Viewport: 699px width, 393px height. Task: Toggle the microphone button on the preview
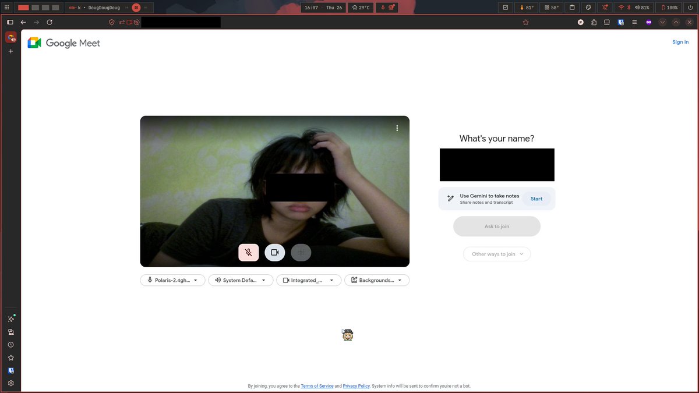click(248, 253)
